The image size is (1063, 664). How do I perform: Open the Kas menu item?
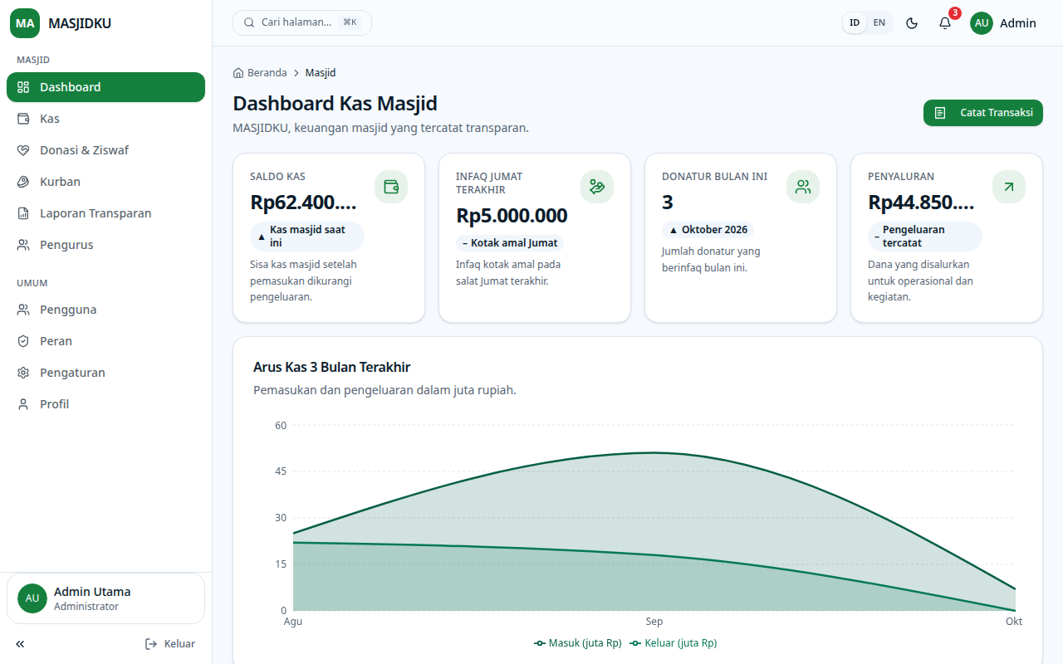tap(105, 119)
